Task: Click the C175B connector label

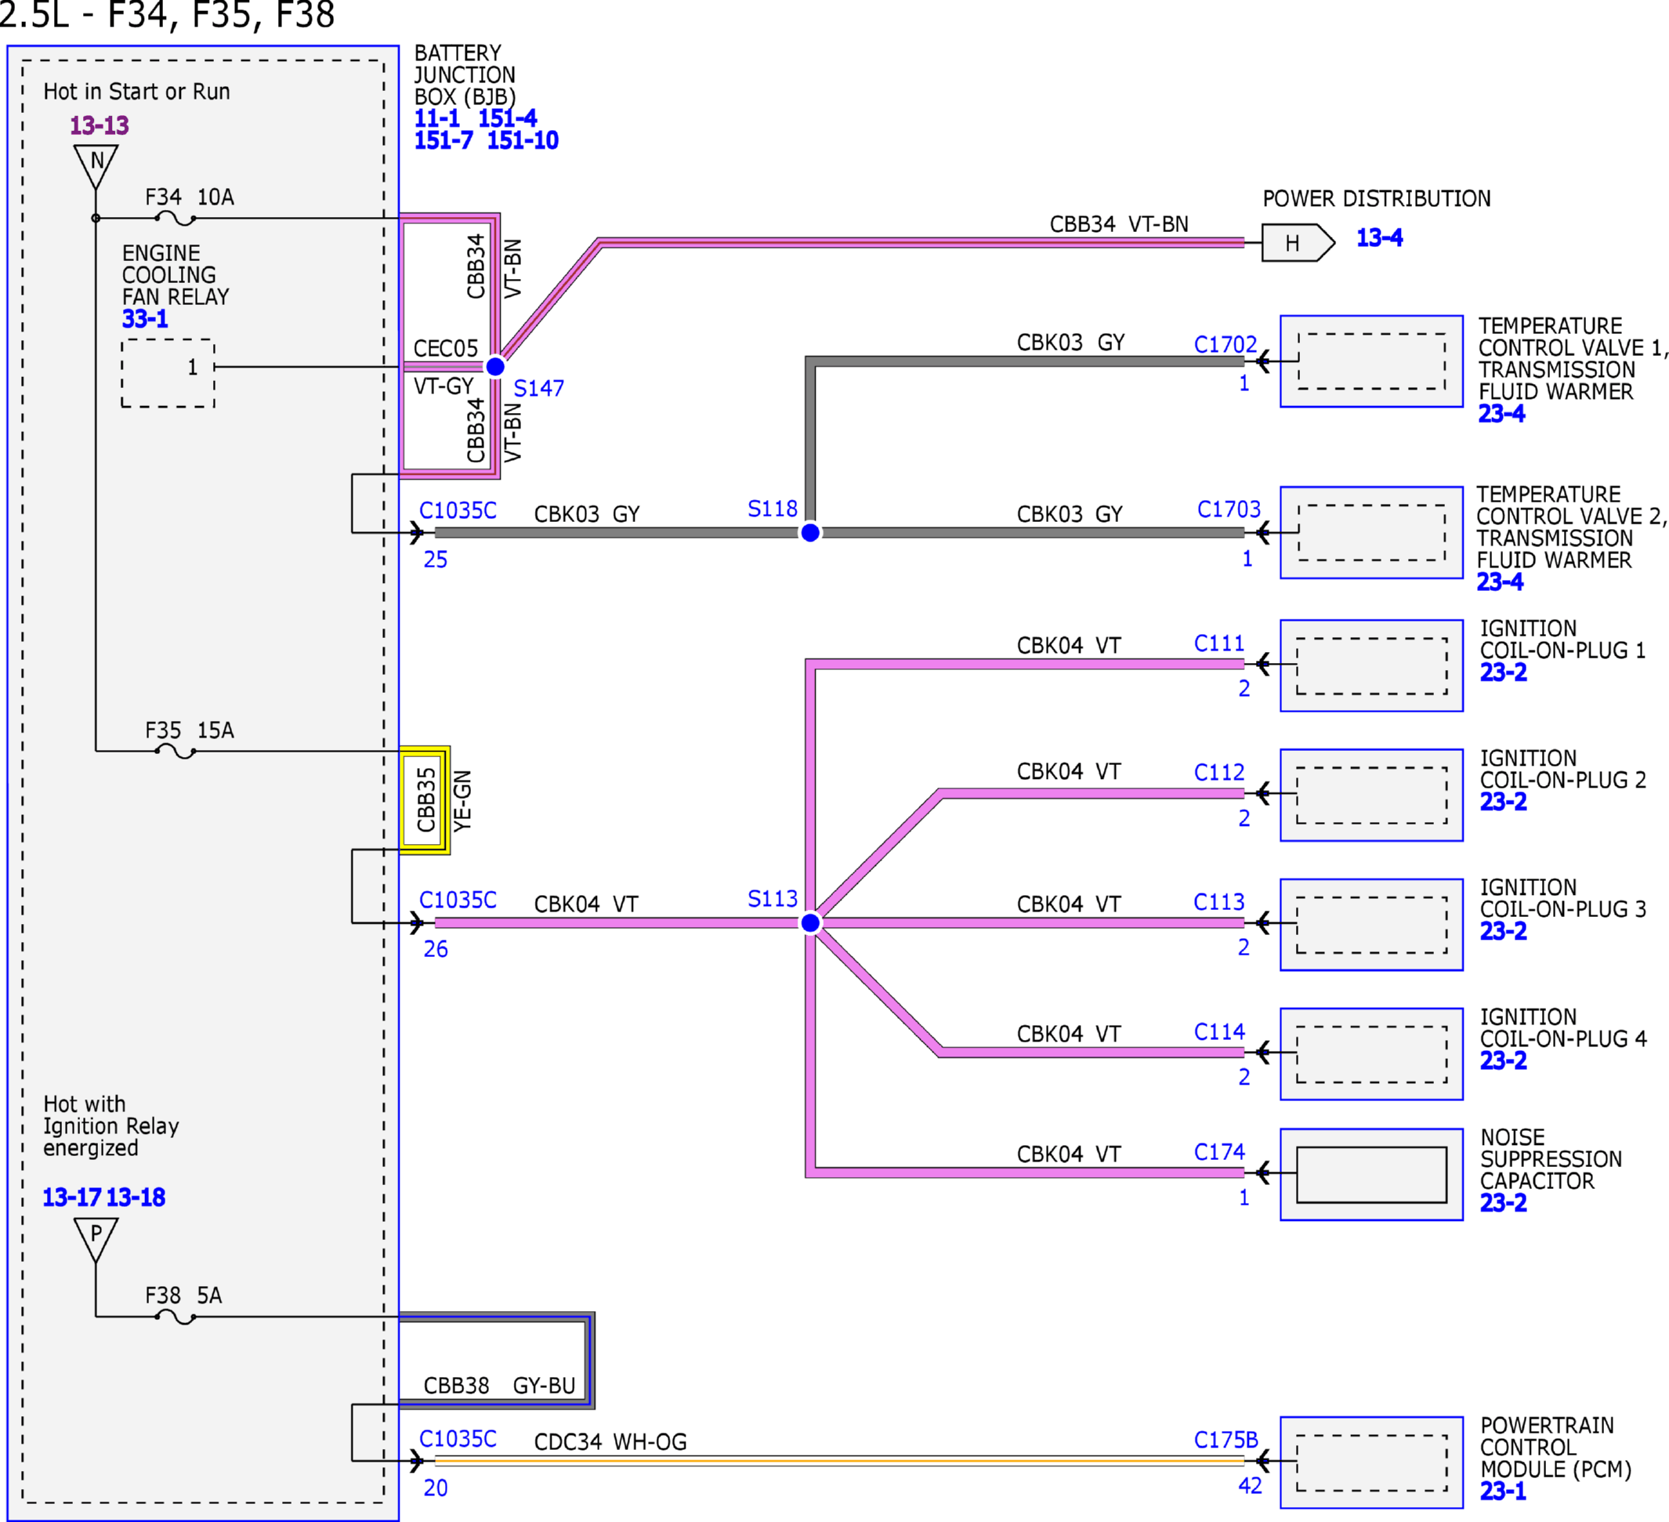Action: point(1226,1439)
